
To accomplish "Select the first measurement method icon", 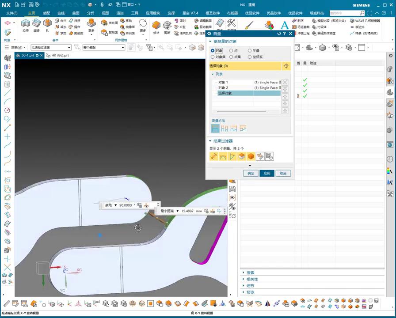I will point(215,129).
